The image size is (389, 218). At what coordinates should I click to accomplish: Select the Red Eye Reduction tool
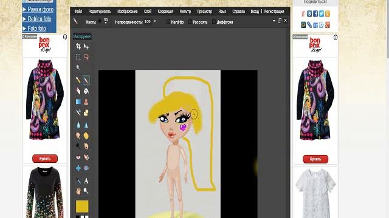(x=78, y=157)
